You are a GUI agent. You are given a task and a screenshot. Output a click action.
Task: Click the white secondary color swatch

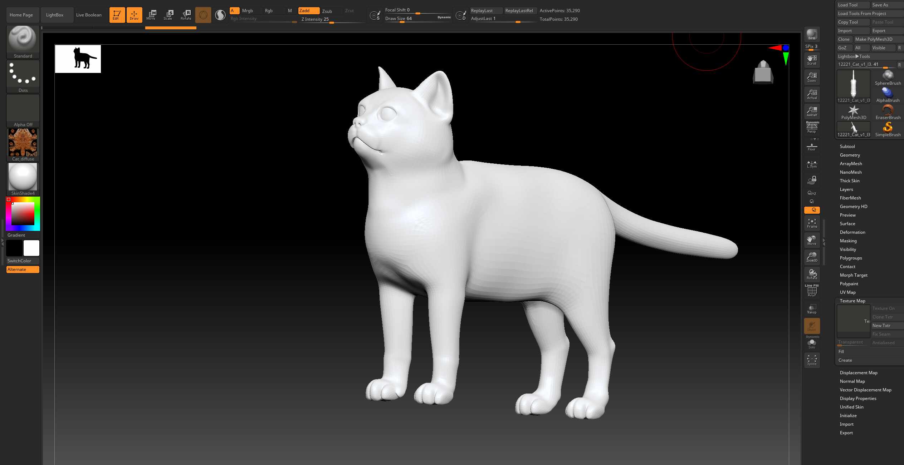point(31,248)
